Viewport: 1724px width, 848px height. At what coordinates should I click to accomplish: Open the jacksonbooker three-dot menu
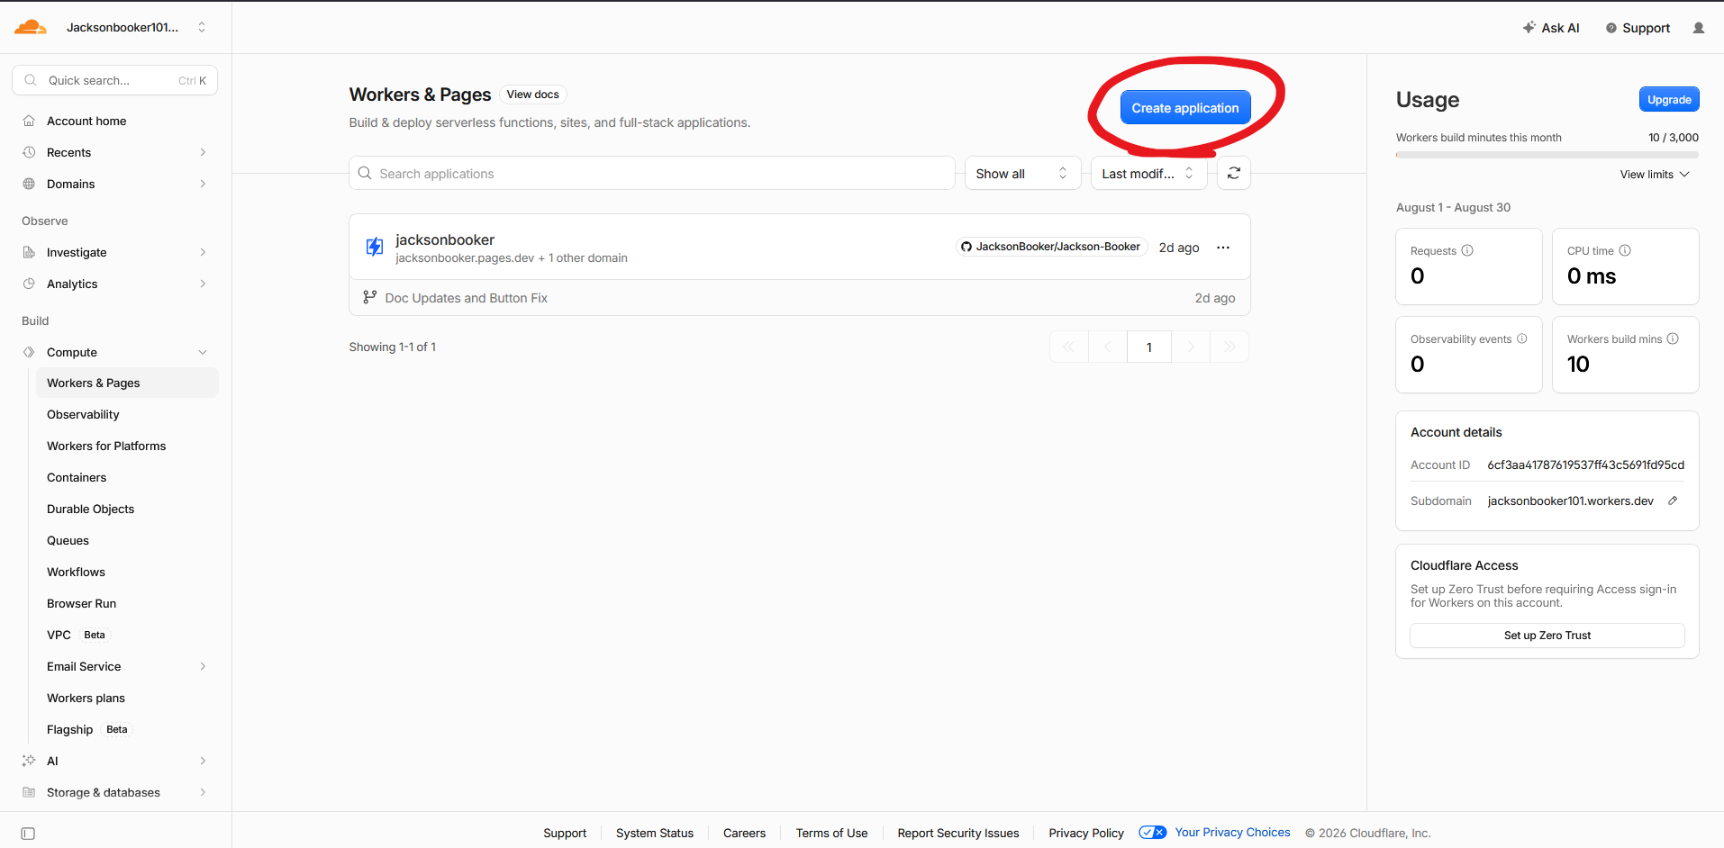pos(1223,248)
